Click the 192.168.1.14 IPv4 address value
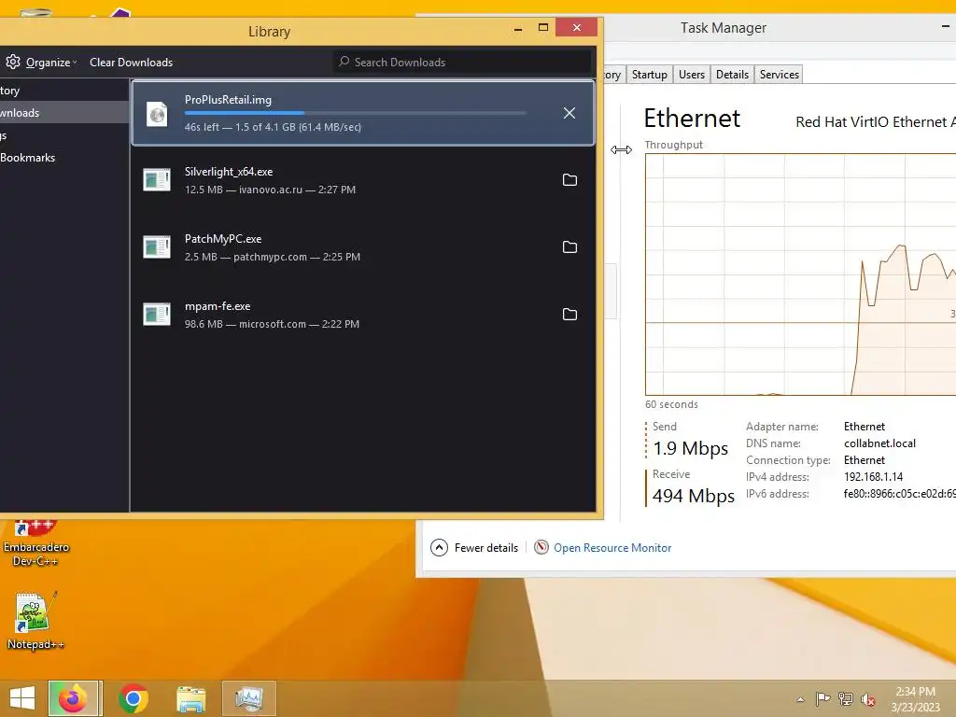The height and width of the screenshot is (717, 956). [873, 477]
